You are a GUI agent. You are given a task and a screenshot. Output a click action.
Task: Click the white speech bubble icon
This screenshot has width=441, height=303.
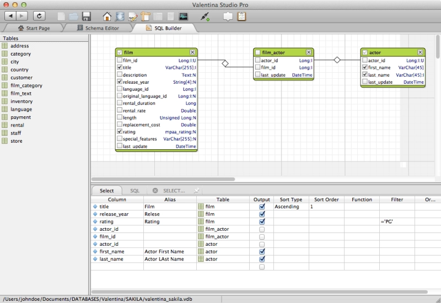pyautogui.click(x=228, y=17)
